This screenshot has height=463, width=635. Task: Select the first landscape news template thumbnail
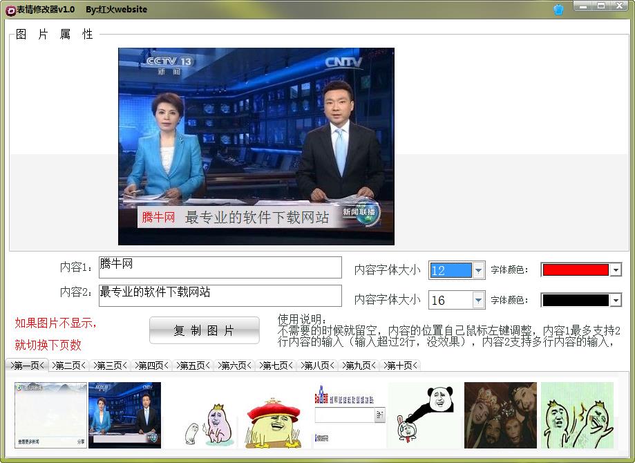click(50, 415)
